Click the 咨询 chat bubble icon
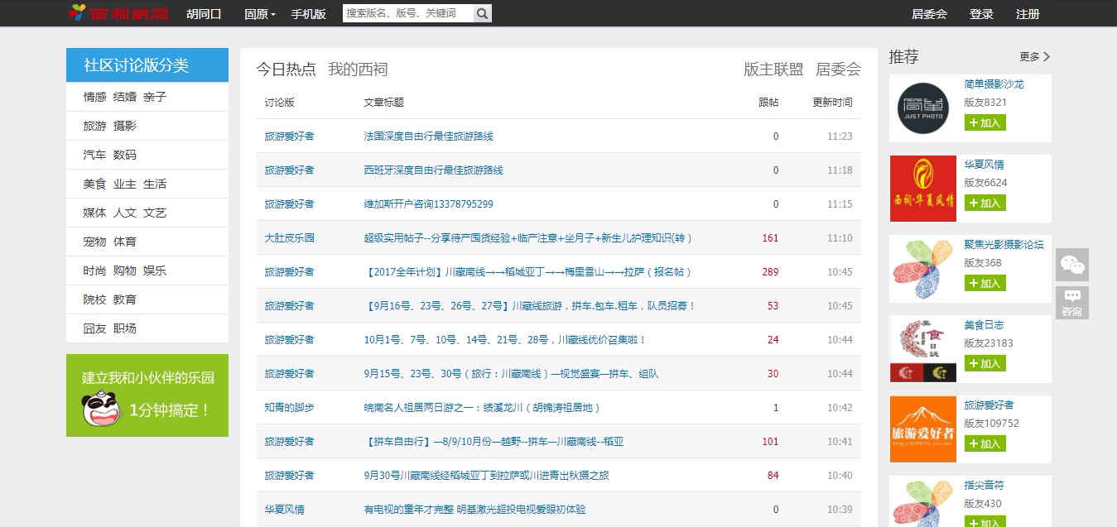Screen dimensions: 1117x527 click(1072, 303)
